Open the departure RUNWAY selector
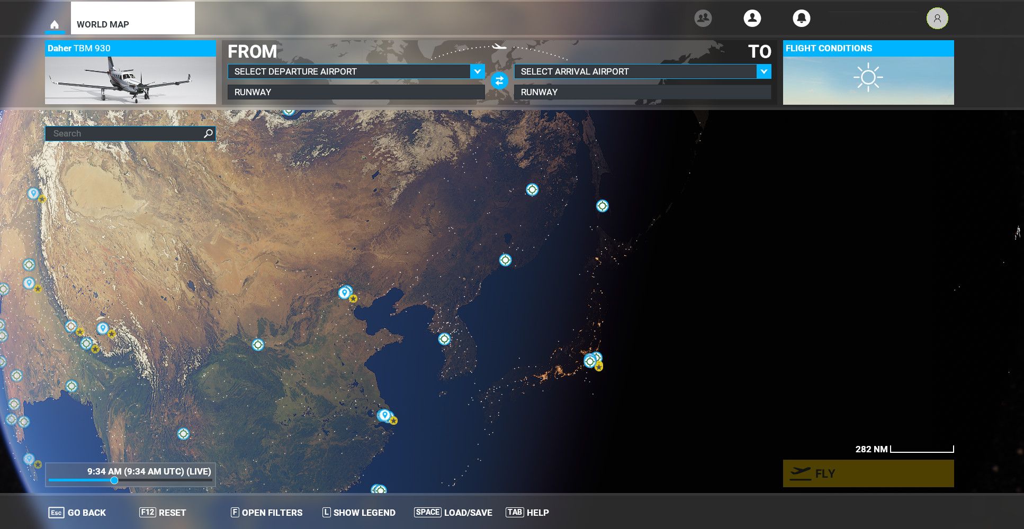 [x=356, y=92]
